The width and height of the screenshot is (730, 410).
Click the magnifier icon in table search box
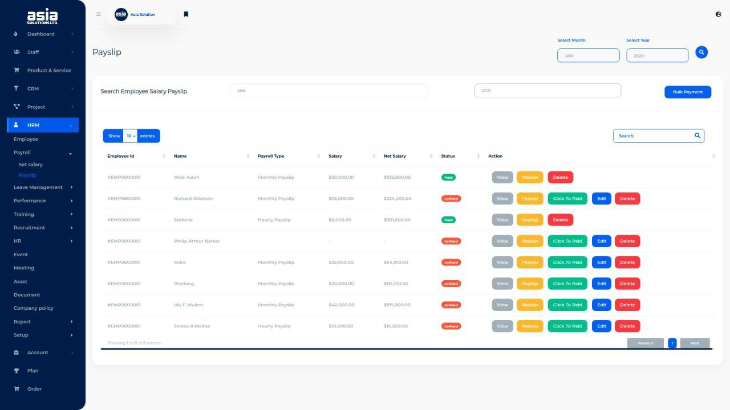pos(697,136)
